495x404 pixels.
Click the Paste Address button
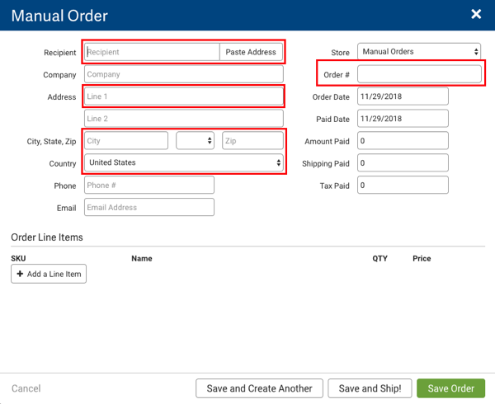coord(251,52)
